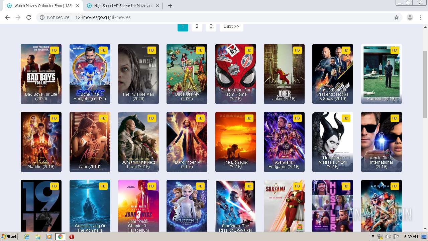Open Dark Phoenix (2019) poster

pos(187,142)
